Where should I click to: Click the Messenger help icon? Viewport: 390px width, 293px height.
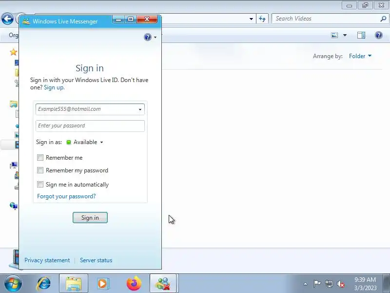point(148,37)
